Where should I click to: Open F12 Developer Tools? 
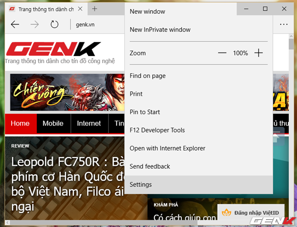[x=199, y=130]
